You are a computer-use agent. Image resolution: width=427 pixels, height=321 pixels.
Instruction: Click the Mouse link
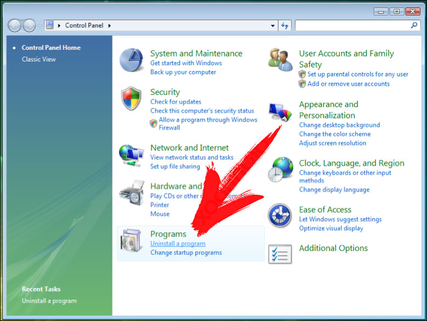click(160, 214)
